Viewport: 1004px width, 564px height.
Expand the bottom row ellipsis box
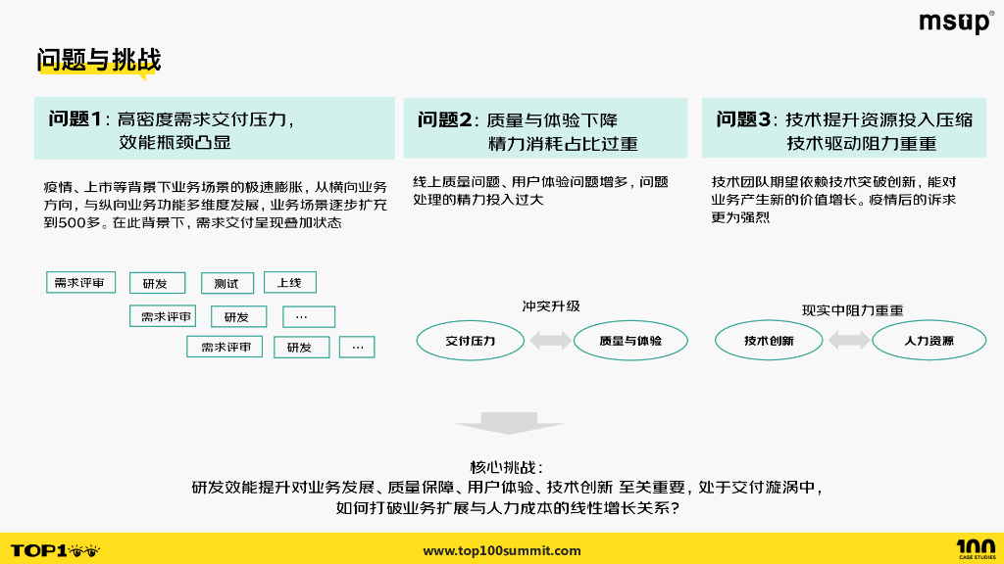pyautogui.click(x=356, y=347)
